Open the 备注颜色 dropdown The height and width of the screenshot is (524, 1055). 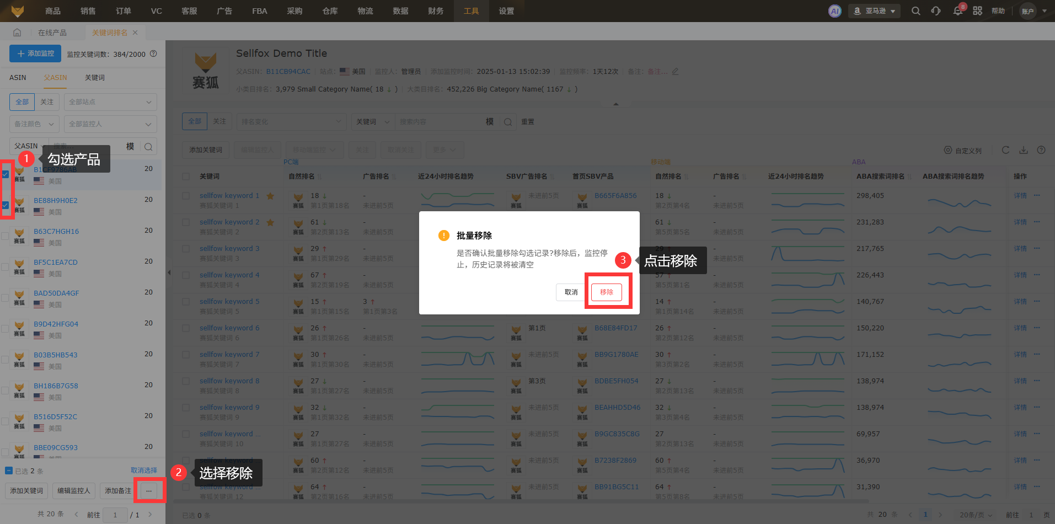(x=34, y=124)
